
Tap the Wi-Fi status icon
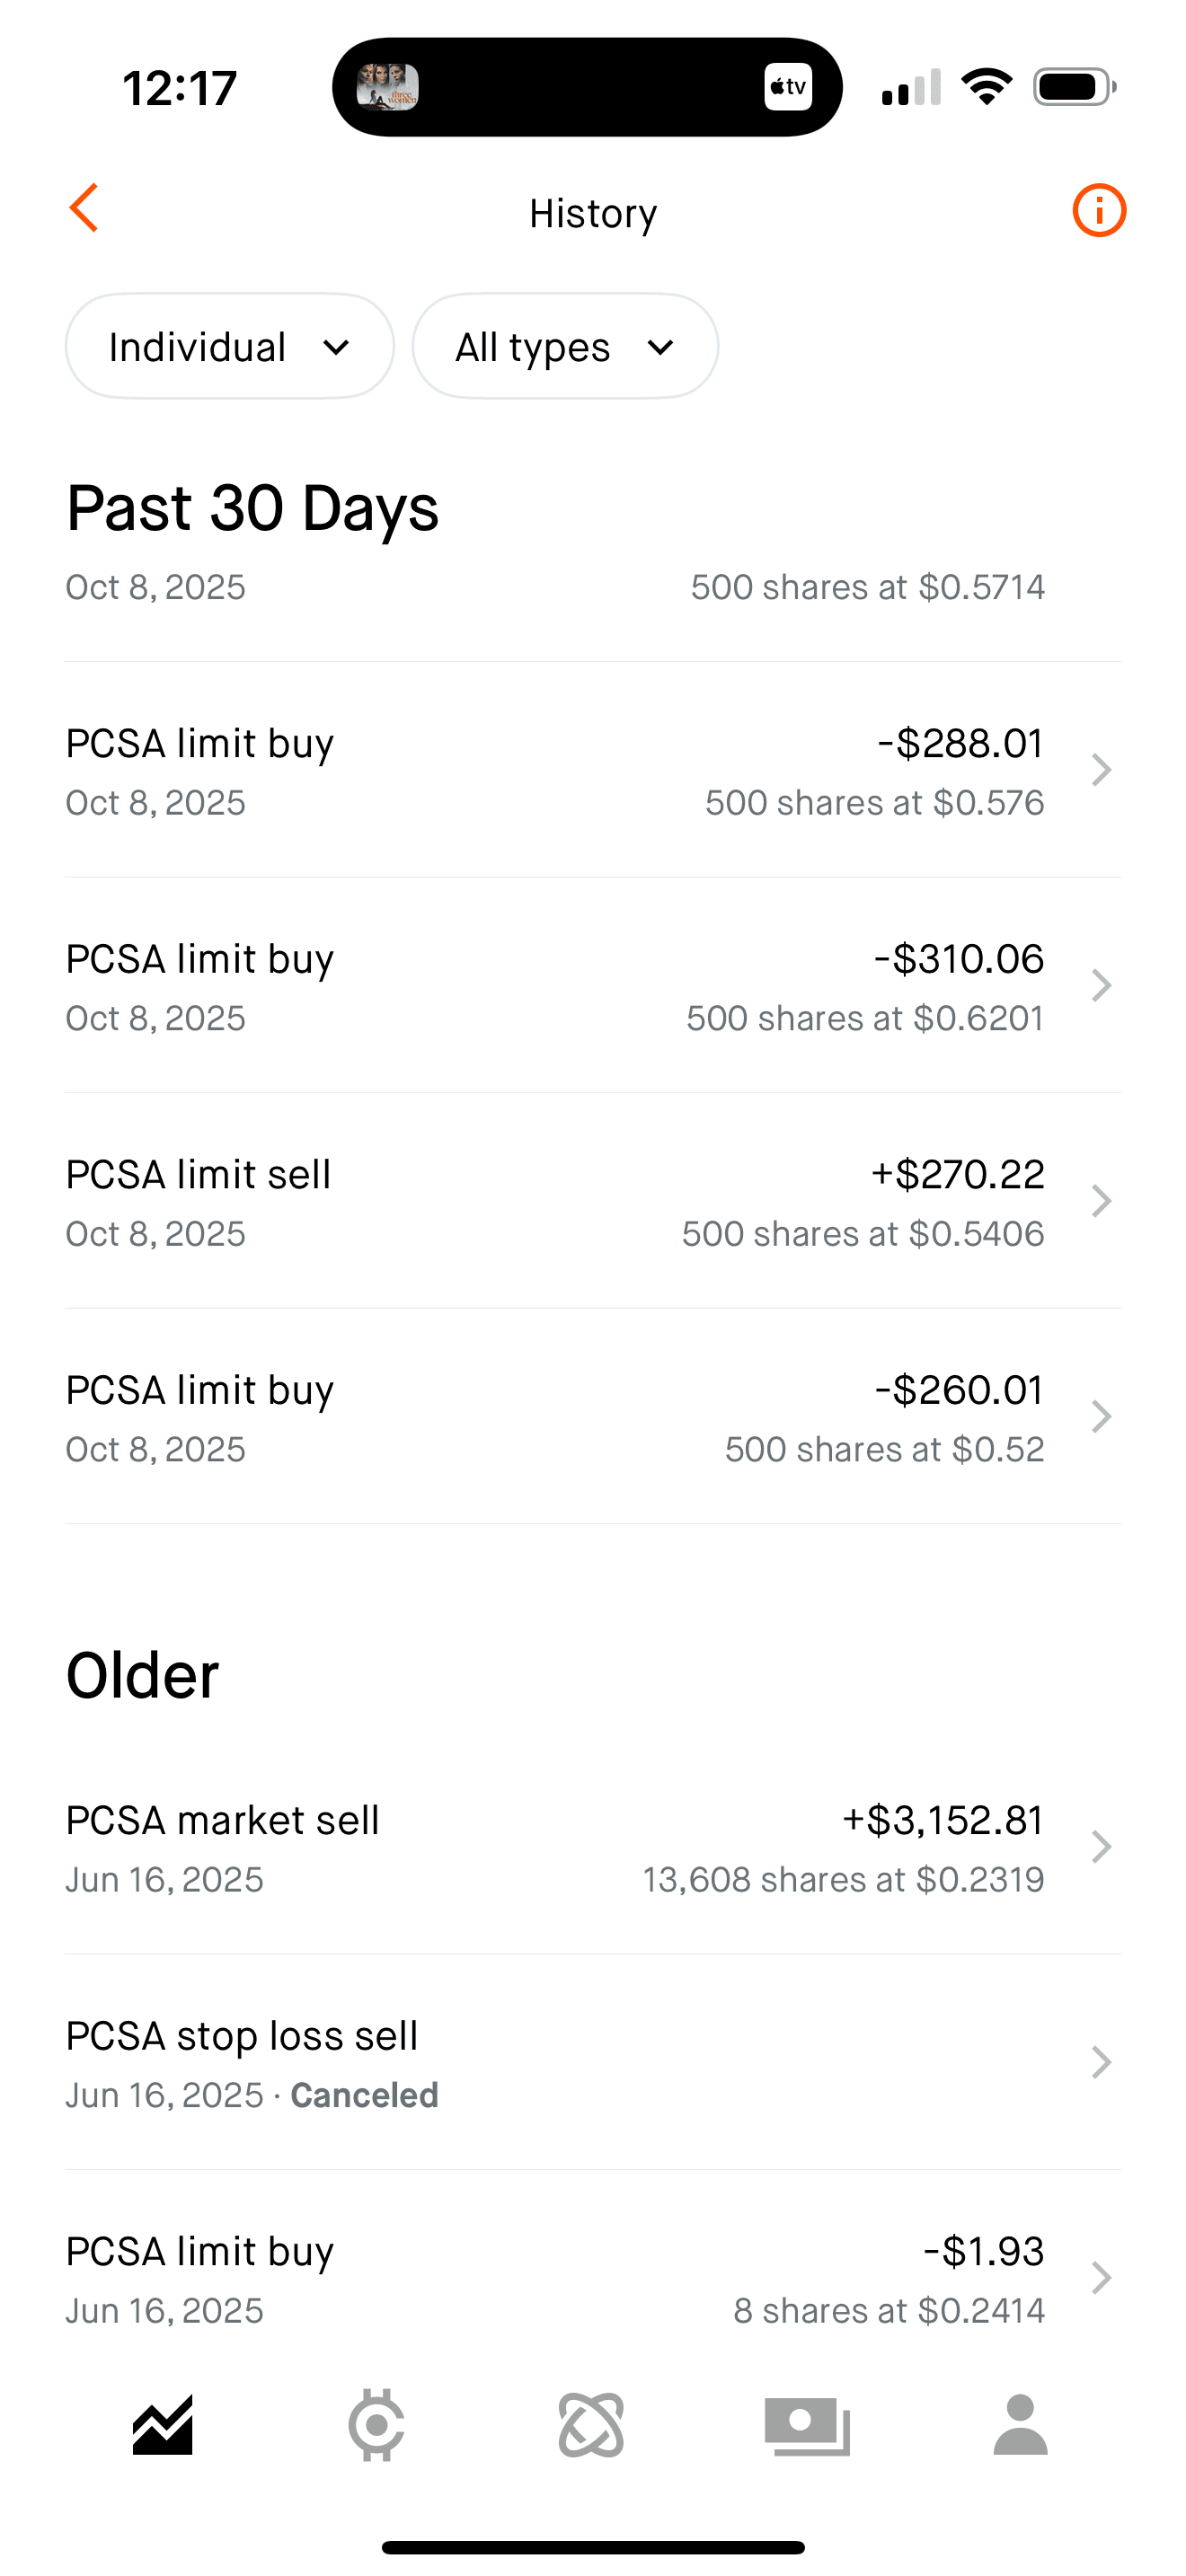986,87
